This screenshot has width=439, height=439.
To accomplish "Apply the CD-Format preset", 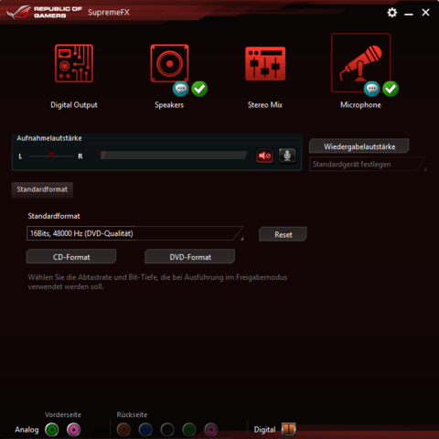I will point(71,257).
